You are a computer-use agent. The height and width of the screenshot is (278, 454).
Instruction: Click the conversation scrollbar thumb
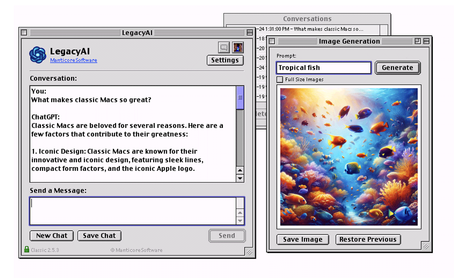pyautogui.click(x=240, y=98)
